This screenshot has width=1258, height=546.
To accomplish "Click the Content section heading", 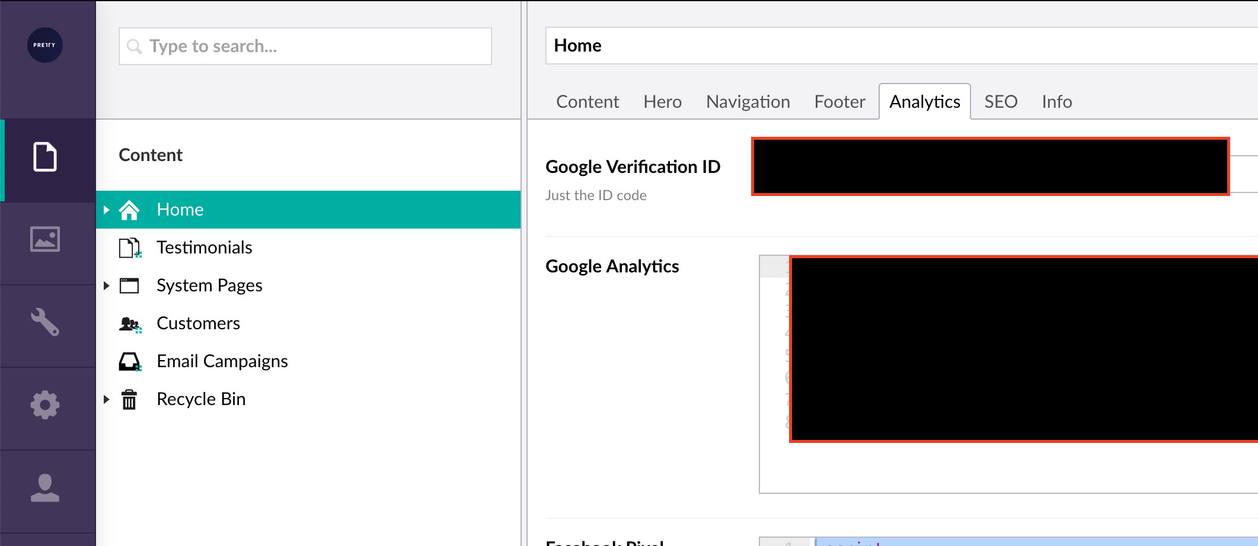I will point(151,155).
